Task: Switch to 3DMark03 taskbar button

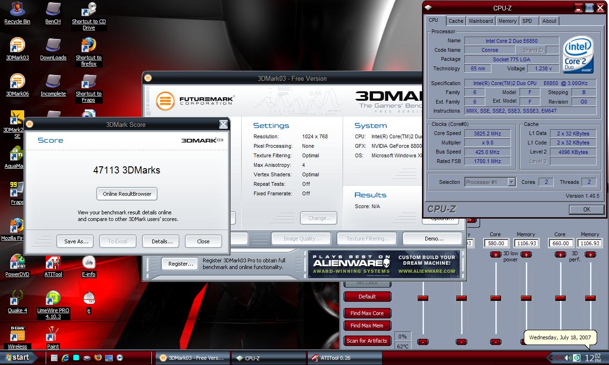Action: (192, 358)
